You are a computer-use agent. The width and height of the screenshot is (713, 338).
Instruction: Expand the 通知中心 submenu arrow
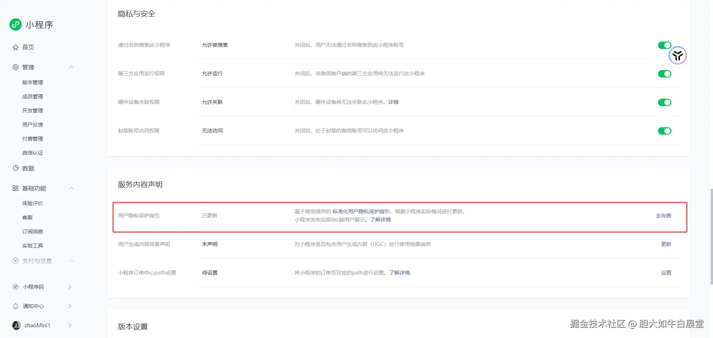point(70,306)
